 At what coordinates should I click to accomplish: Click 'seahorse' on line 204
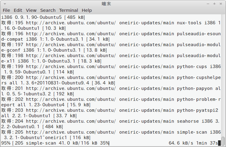(x=188, y=121)
